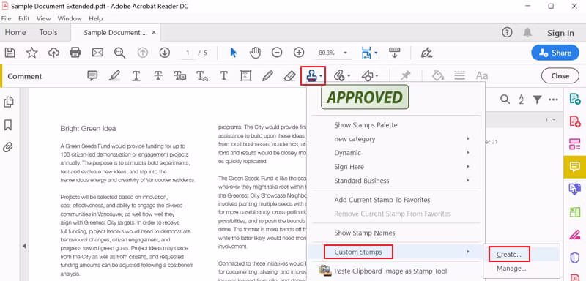Click the APPROVED stamp preview

pos(365,97)
